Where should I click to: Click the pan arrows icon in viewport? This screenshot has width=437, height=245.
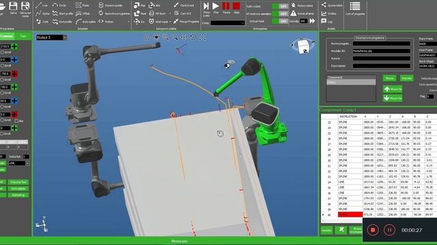184,37
